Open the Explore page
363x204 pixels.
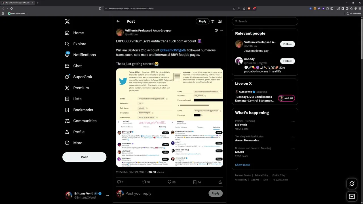tap(75, 44)
